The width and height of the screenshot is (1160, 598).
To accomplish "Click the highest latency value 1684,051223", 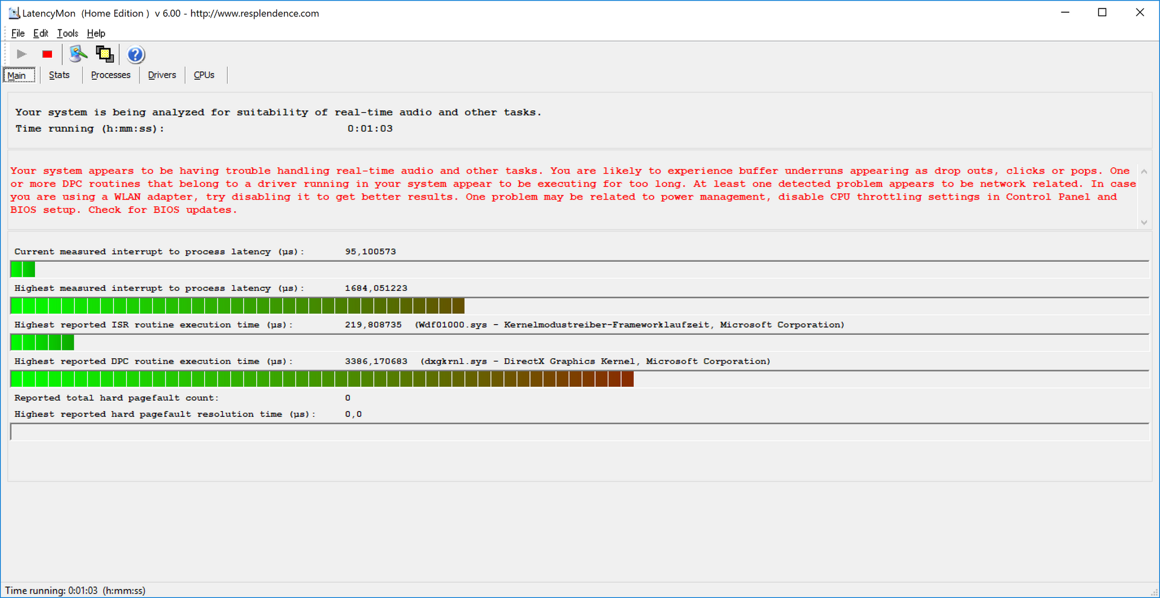I will coord(376,288).
